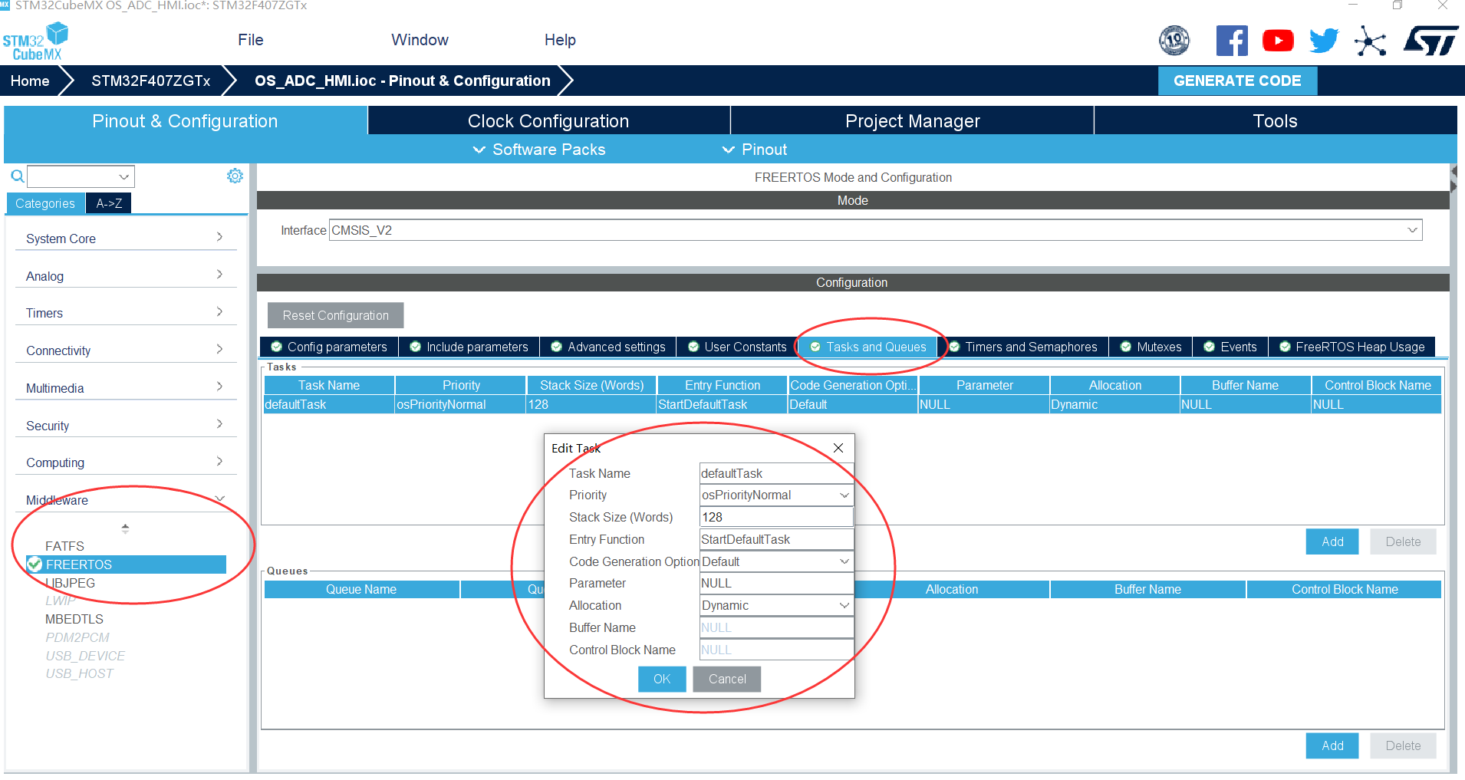Click Cancel in Edit Task dialog
This screenshot has width=1465, height=780.
coord(727,679)
